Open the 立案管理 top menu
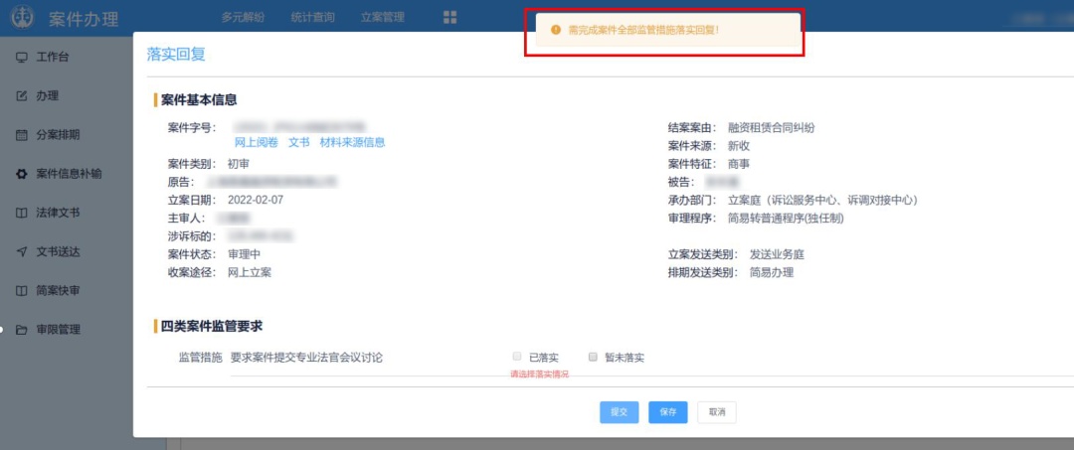Screen dimensions: 1074x450 (x=382, y=18)
